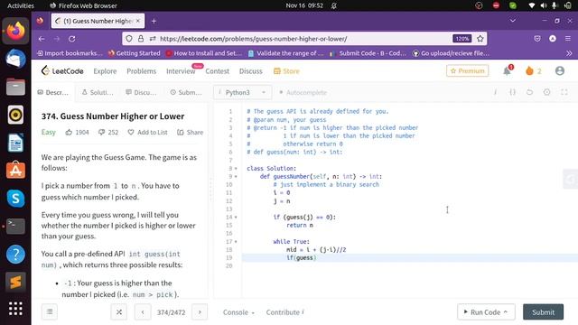Expand the Console panel
The width and height of the screenshot is (578, 325).
point(238,312)
